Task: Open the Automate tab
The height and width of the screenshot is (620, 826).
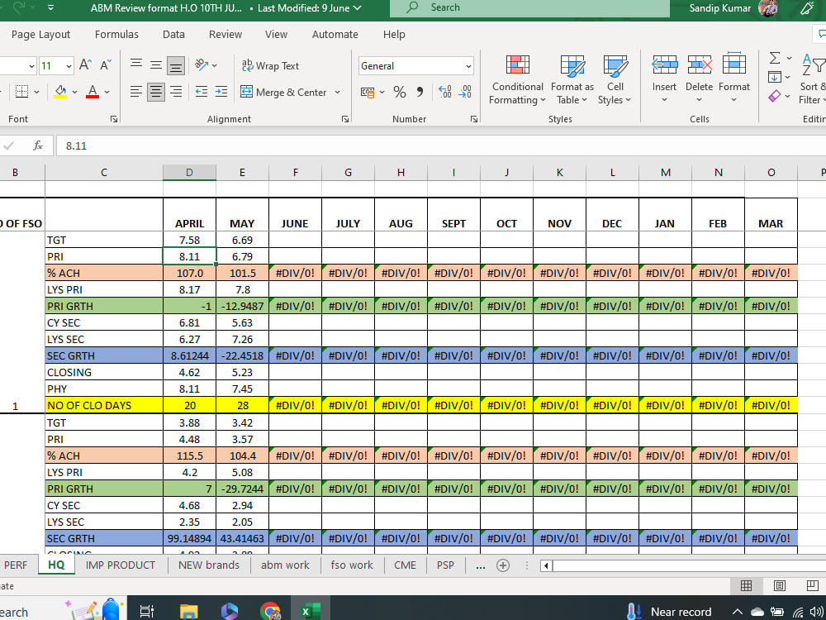Action: [x=335, y=34]
